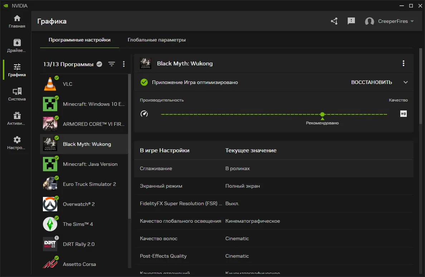425x277 pixels.
Task: Open the gift icon redeem section
Action: (x=17, y=119)
